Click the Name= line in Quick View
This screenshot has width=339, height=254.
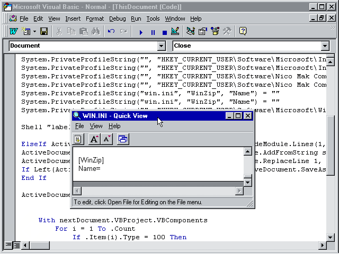coord(90,168)
